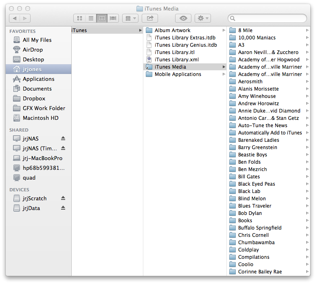Open the A3 folder

[x=269, y=45]
